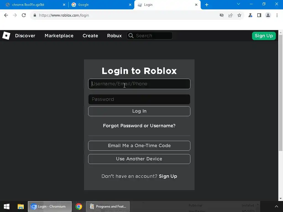
Task: Open the Discover menu item
Action: pos(25,36)
